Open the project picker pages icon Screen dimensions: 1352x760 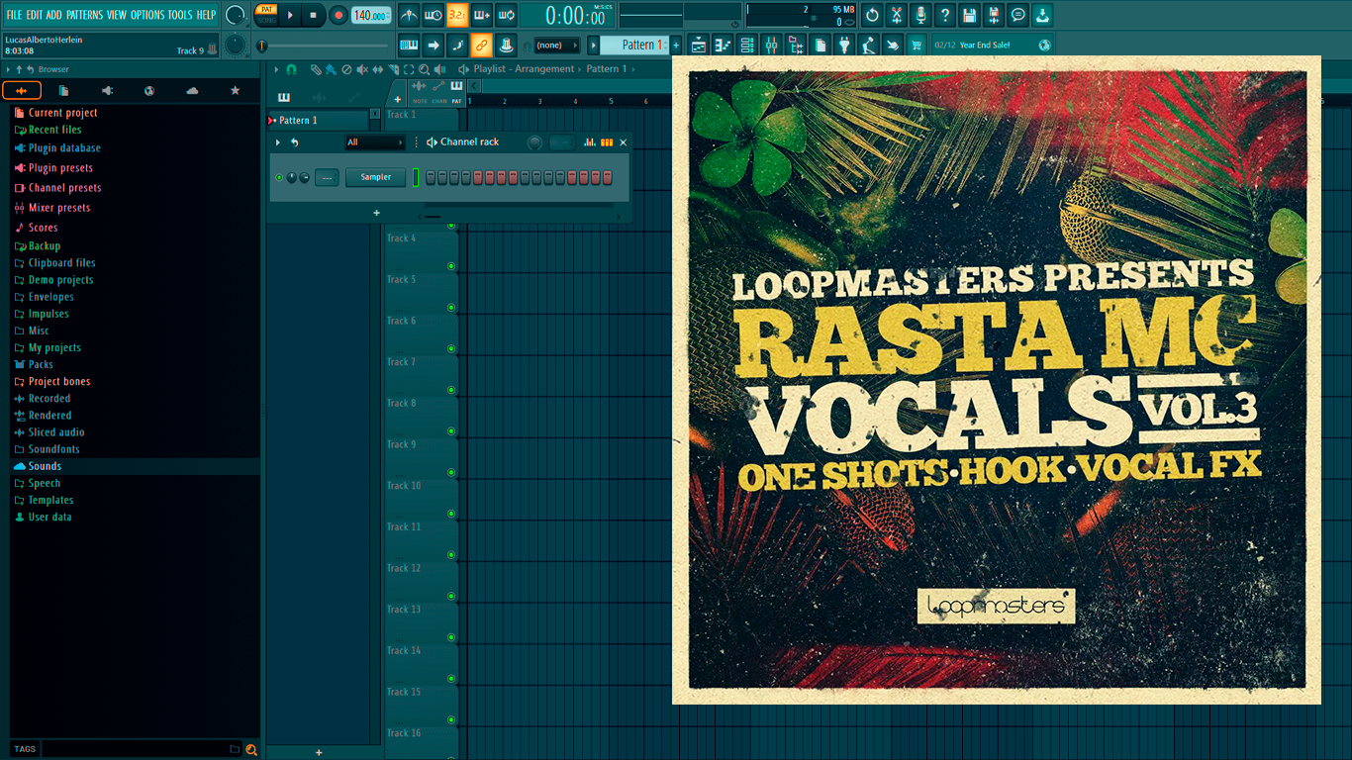pos(821,45)
